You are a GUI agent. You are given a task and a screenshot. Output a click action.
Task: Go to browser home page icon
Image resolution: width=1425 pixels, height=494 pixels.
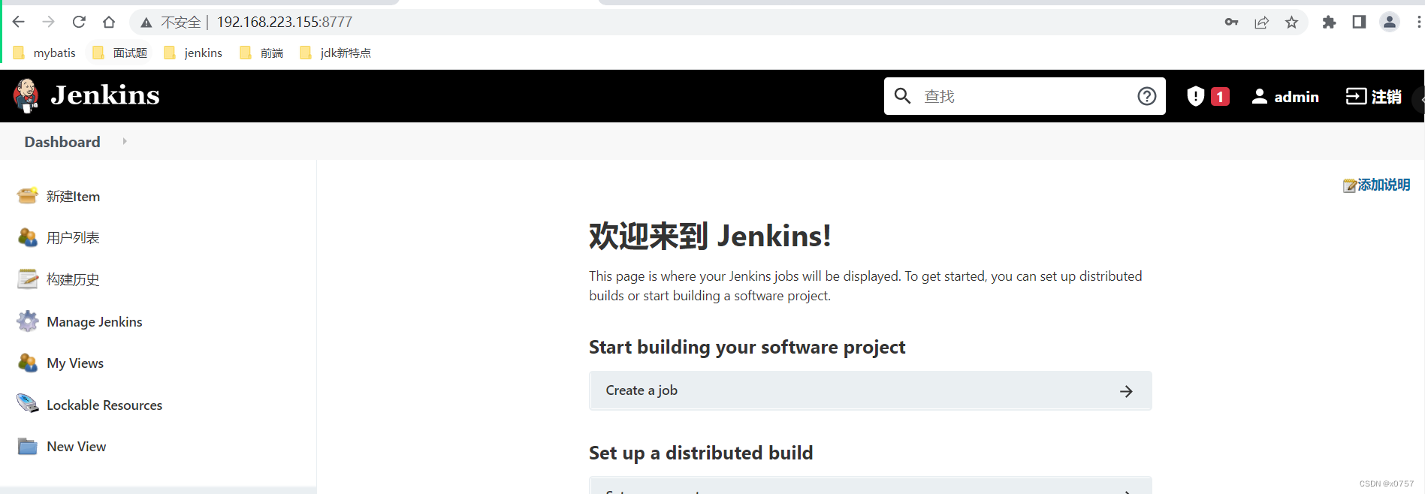click(109, 22)
